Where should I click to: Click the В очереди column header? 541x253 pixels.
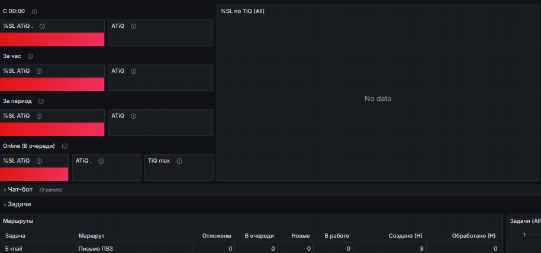[259, 236]
